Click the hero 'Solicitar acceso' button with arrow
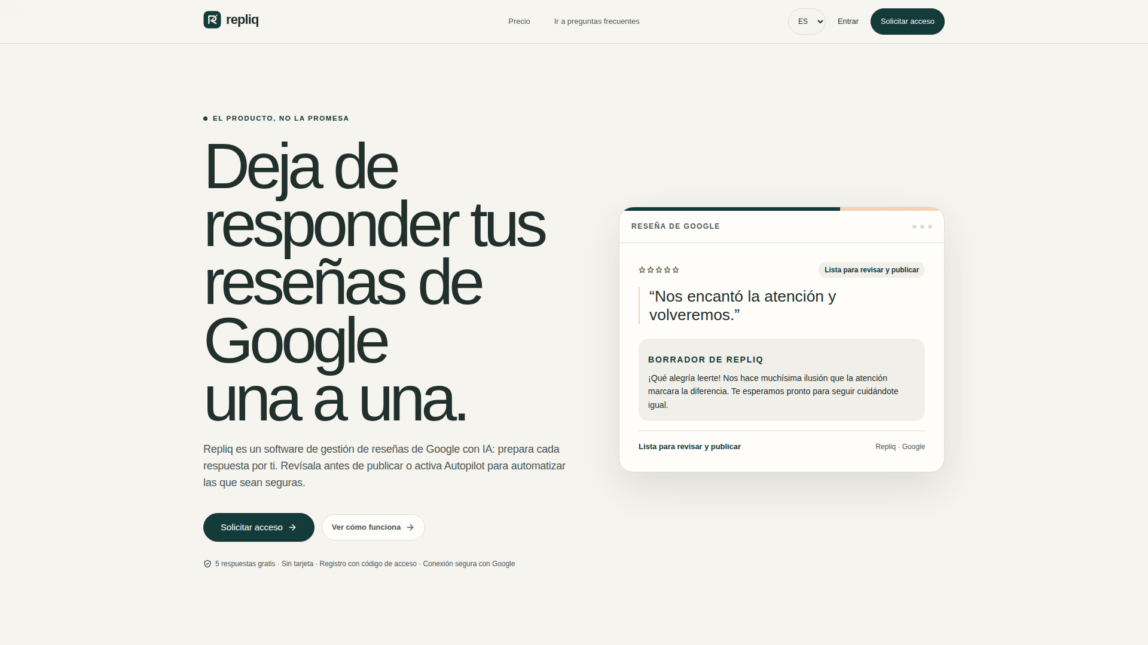Image resolution: width=1148 pixels, height=645 pixels. coord(259,527)
